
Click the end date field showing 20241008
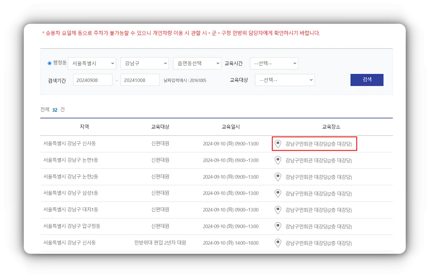tap(140, 80)
